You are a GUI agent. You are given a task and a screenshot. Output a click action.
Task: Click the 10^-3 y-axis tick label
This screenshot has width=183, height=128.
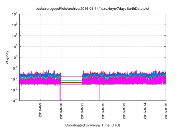point(14,90)
